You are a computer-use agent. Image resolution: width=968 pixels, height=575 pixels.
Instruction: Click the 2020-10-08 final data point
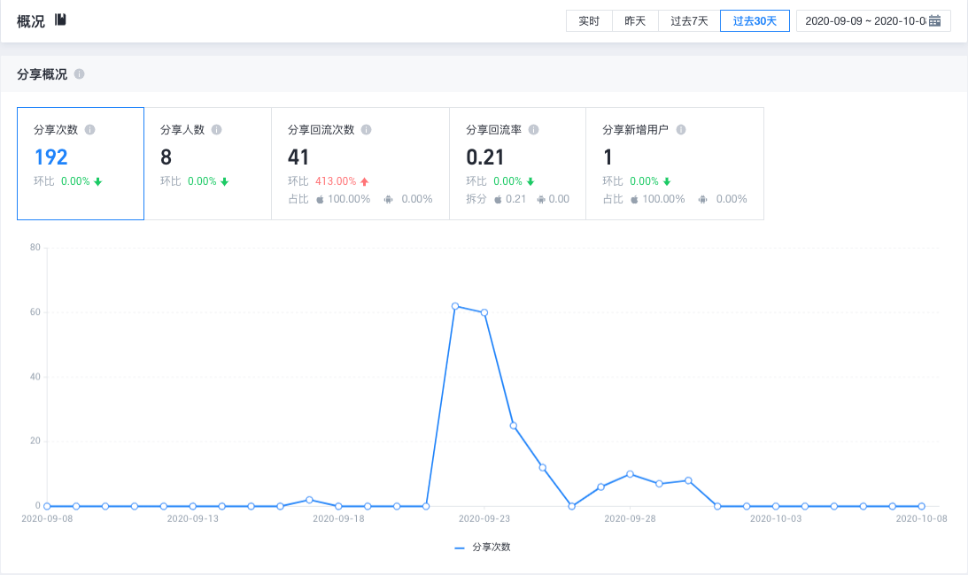921,507
